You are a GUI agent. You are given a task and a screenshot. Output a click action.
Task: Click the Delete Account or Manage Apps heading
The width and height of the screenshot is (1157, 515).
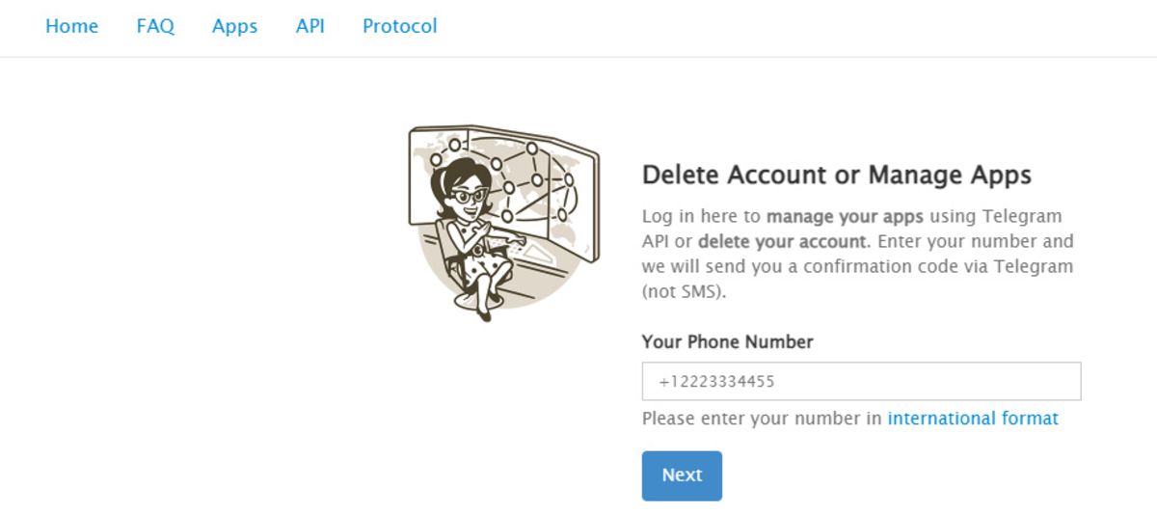click(x=836, y=176)
